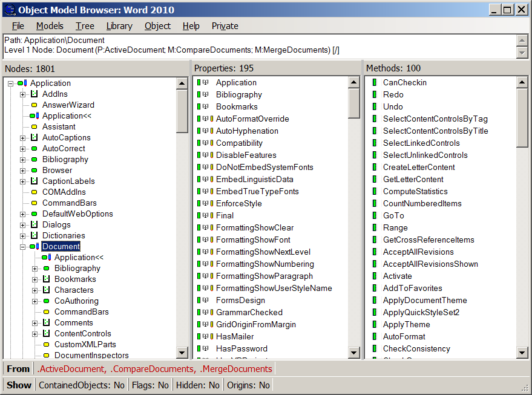Click the CaptionLabels collection icon
The width and height of the screenshot is (532, 395).
coord(34,181)
